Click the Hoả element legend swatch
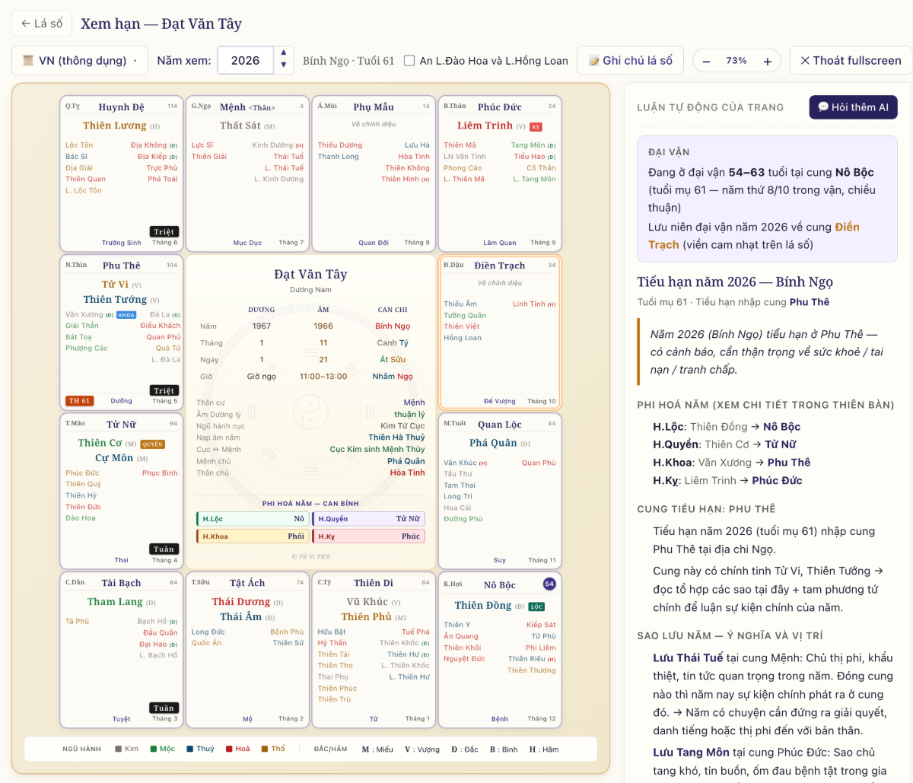 point(229,750)
